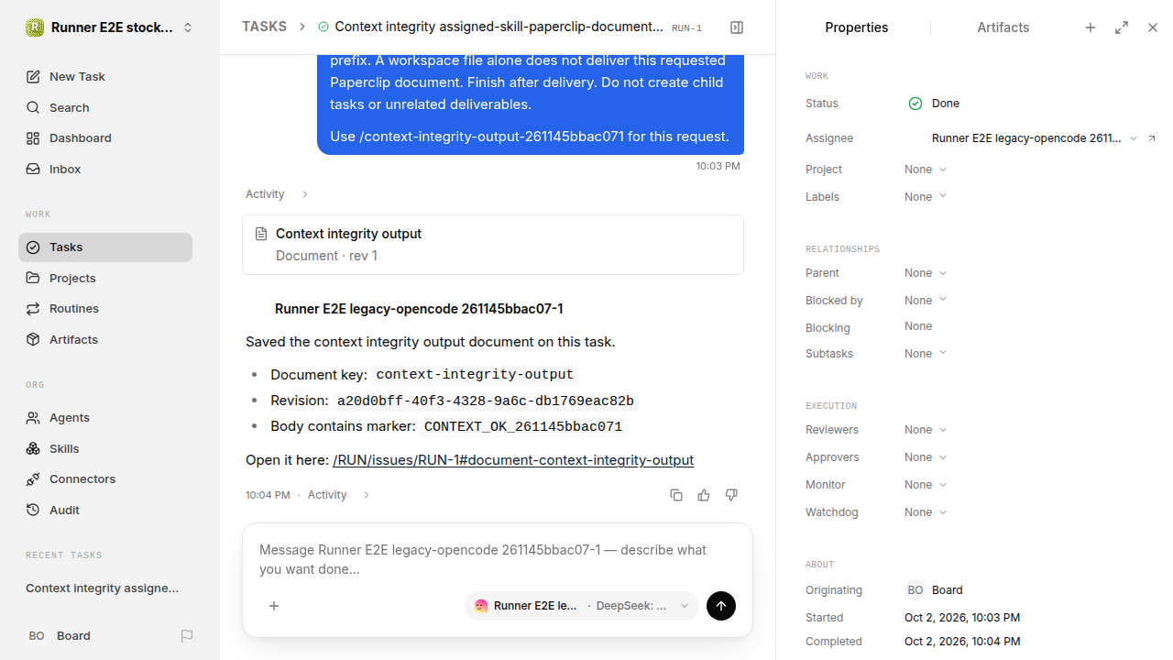Open Routines in the sidebar
The height and width of the screenshot is (660, 1173).
(105, 309)
